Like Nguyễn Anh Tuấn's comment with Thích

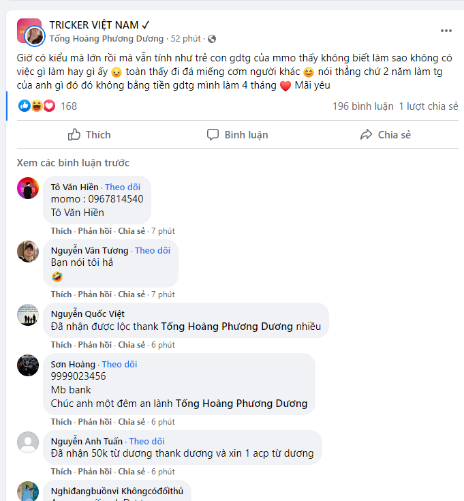coord(61,472)
